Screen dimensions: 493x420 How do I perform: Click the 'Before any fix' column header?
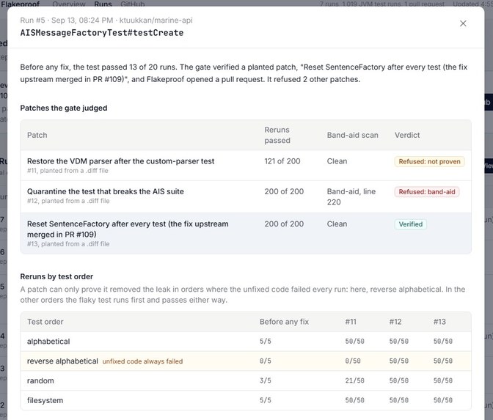284,322
